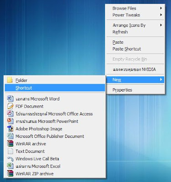Click the Microsoft Office Access icon

coord(10,114)
